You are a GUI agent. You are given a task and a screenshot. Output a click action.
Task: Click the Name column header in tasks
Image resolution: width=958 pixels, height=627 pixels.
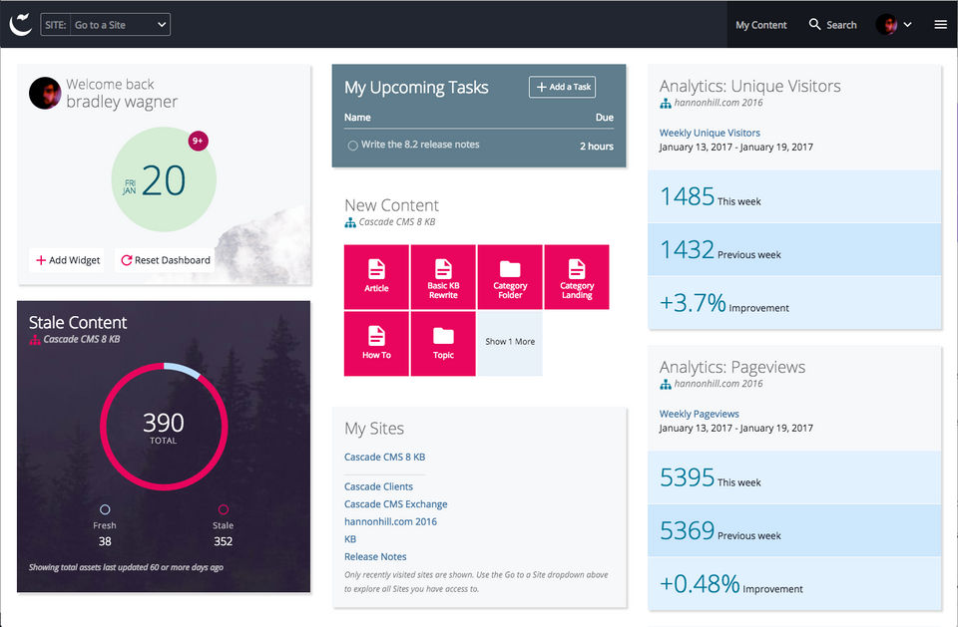[x=357, y=118]
